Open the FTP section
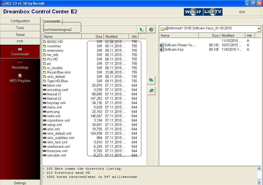The width and height of the screenshot is (263, 185). 20,42
